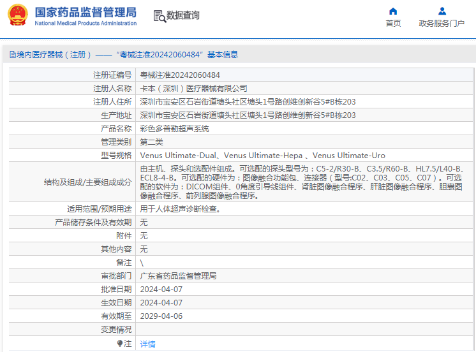
Task: Select the page heading 境内医疗器械（注册）基本信息
Action: [x=127, y=55]
